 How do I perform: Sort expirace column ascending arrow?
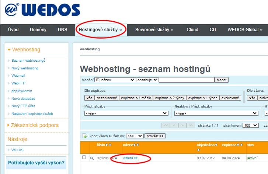tap(238, 145)
